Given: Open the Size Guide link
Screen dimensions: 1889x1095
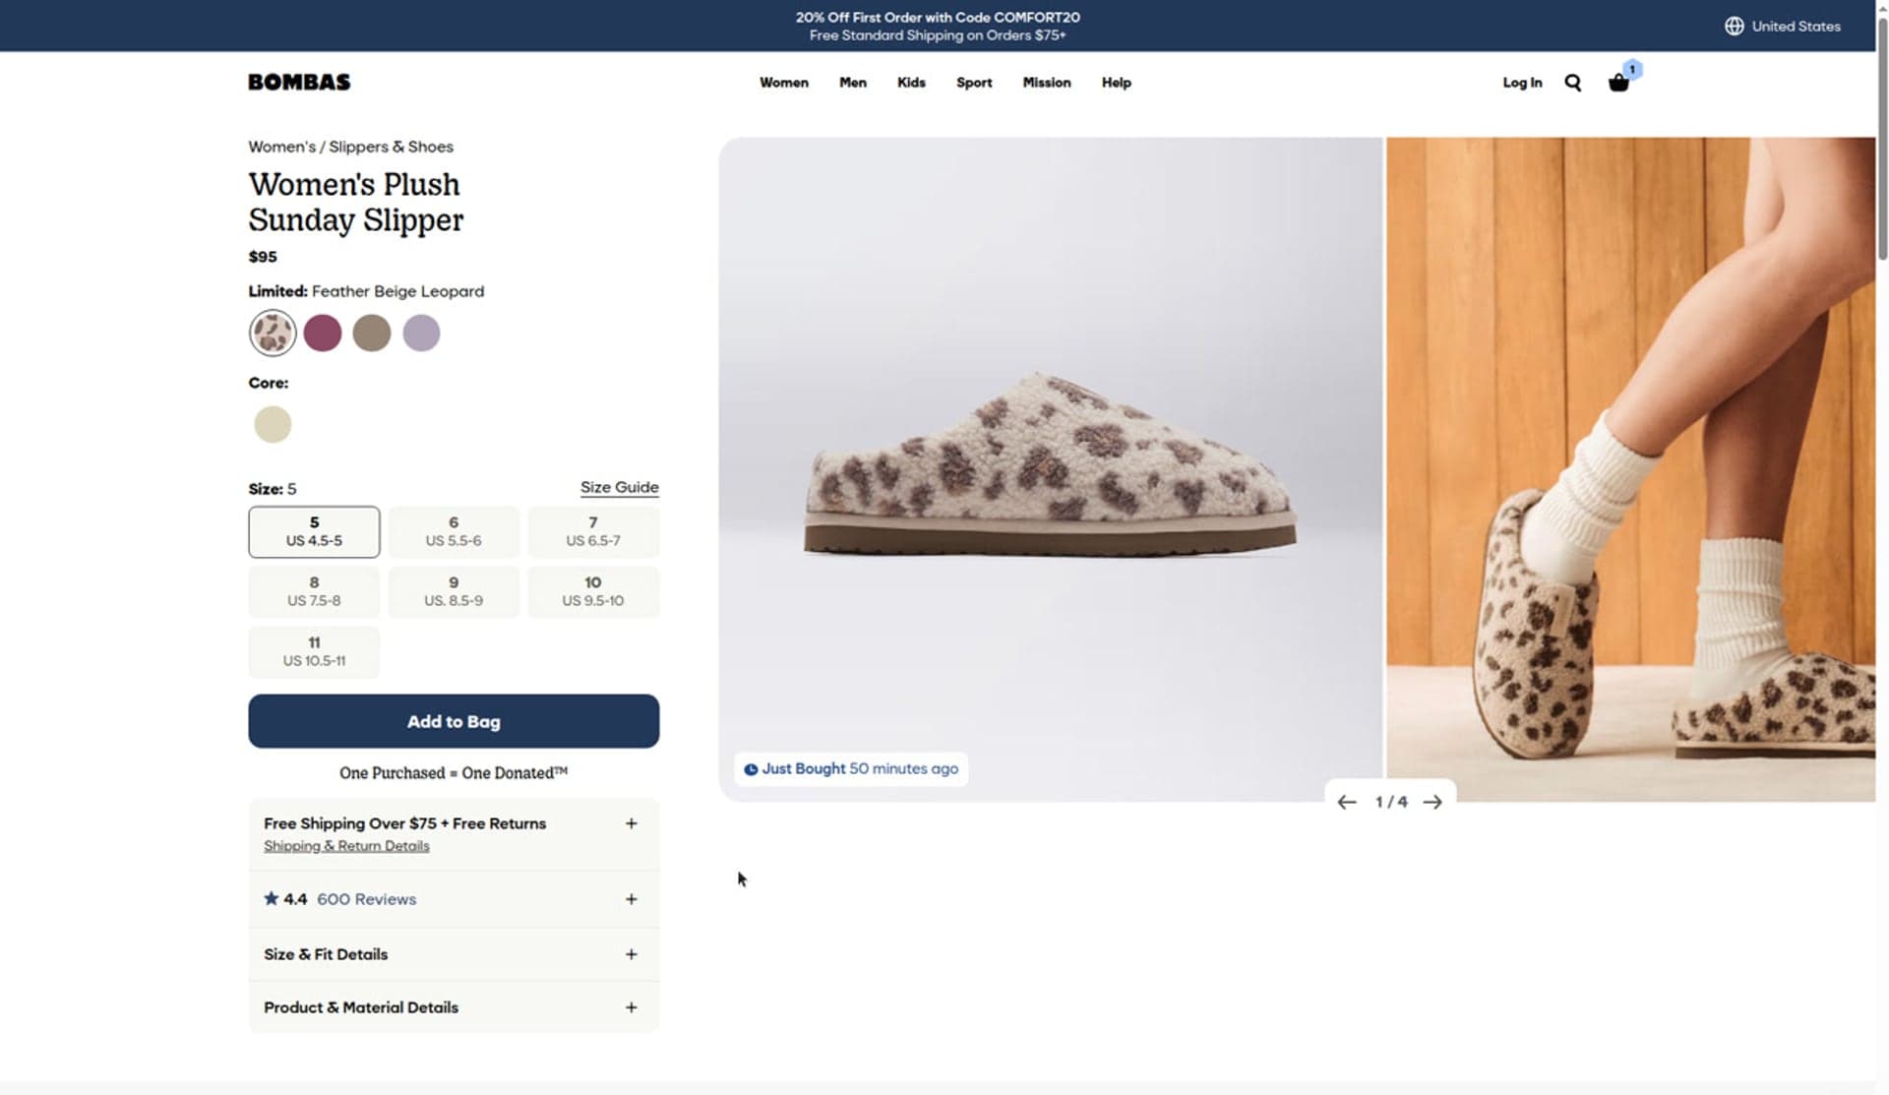Looking at the screenshot, I should point(619,487).
